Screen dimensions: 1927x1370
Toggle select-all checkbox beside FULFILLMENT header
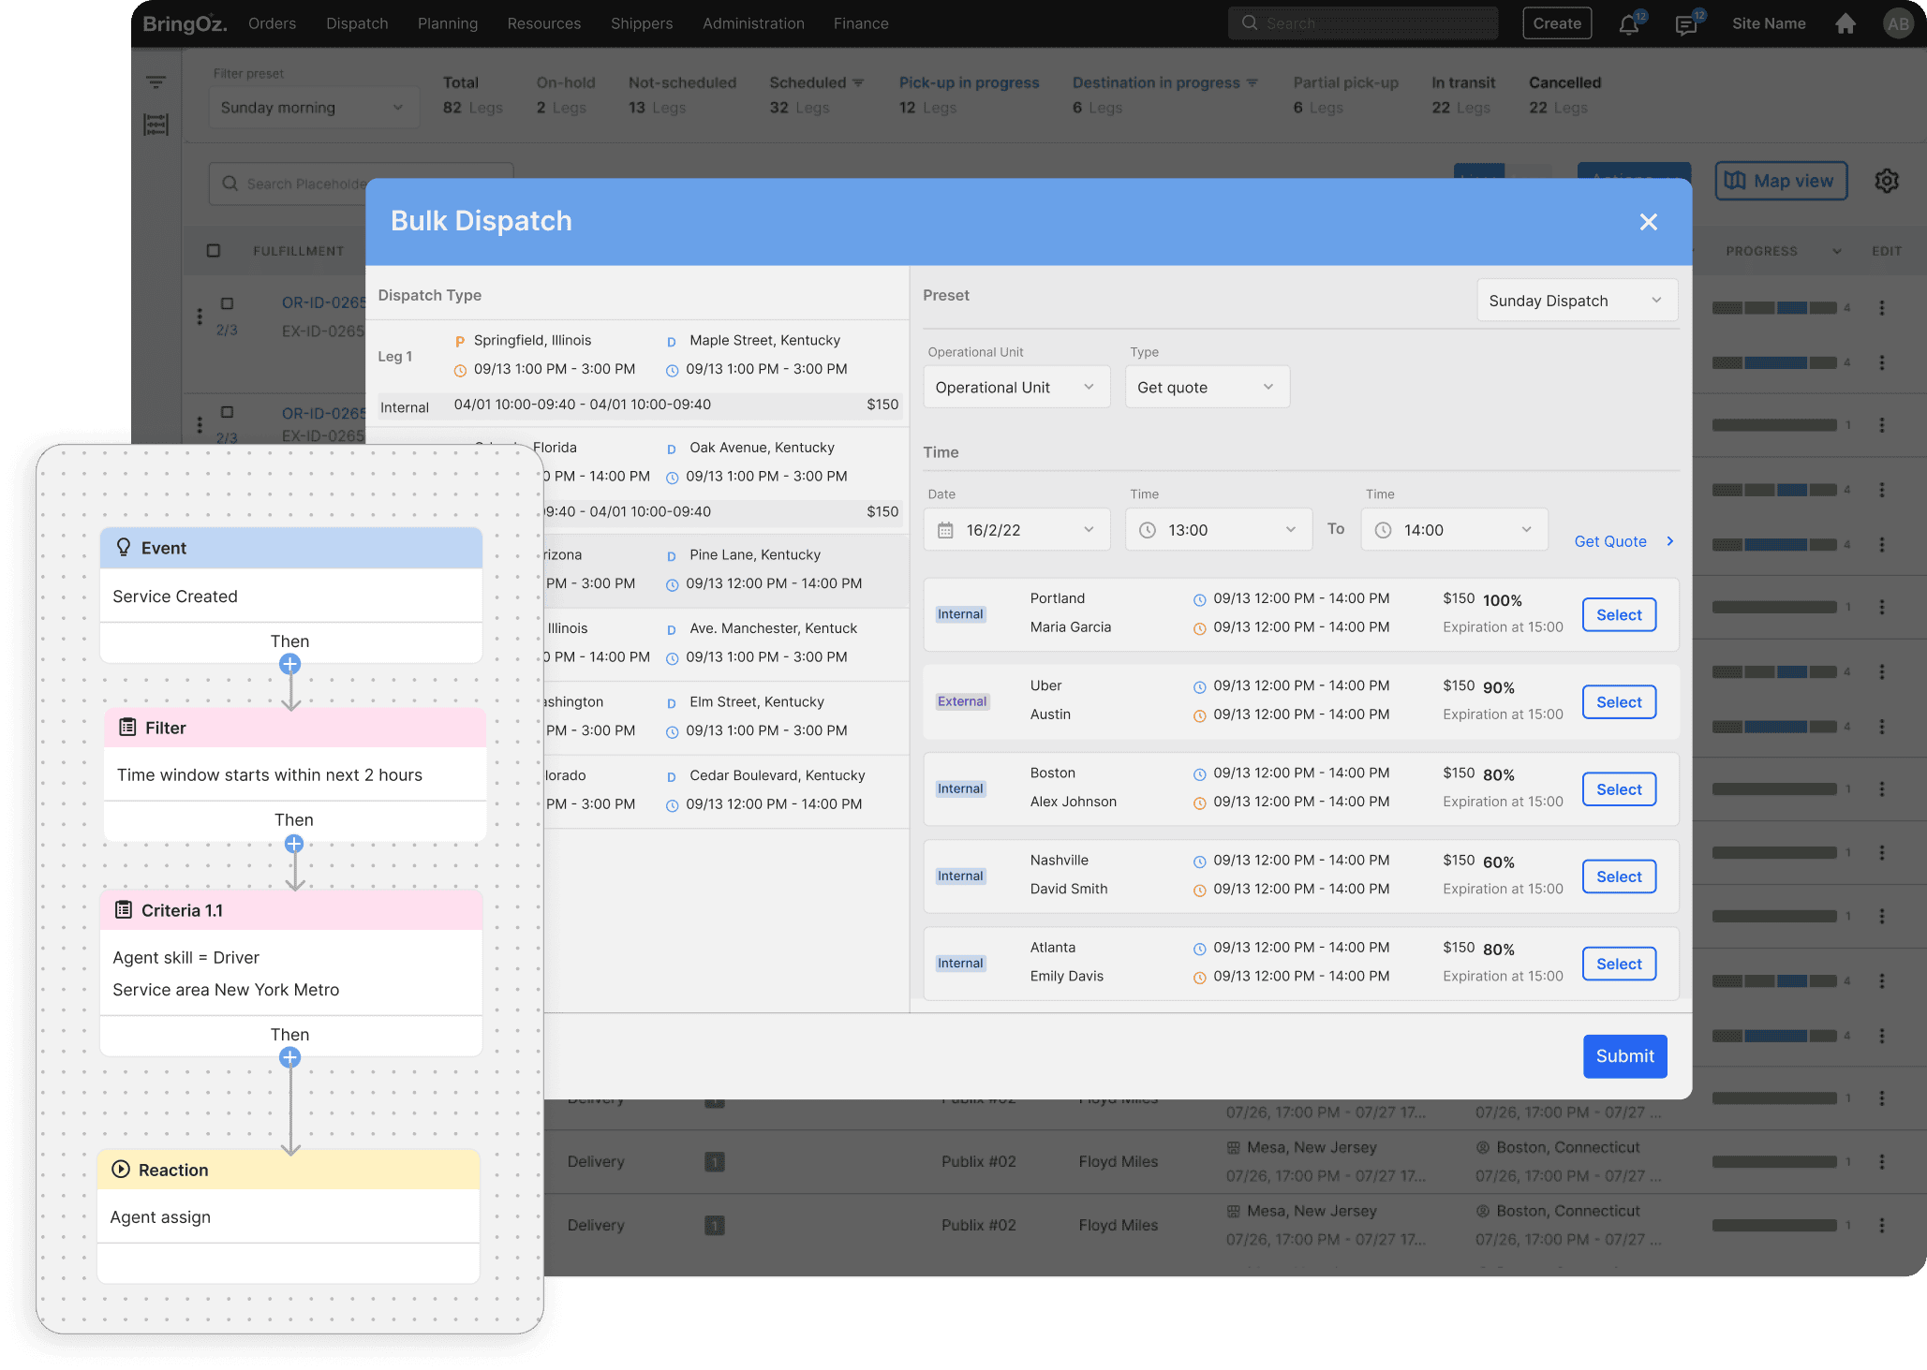tap(214, 251)
